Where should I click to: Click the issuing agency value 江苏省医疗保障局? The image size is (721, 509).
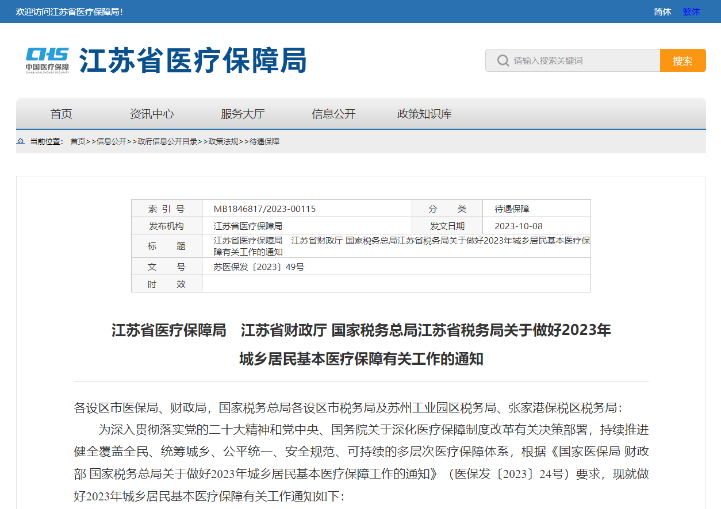248,226
